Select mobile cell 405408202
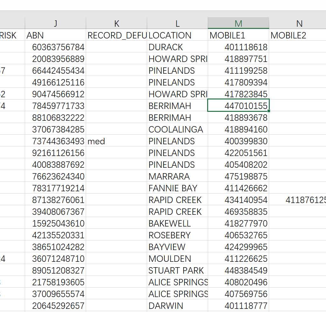This screenshot has width=326, height=312. [238, 164]
